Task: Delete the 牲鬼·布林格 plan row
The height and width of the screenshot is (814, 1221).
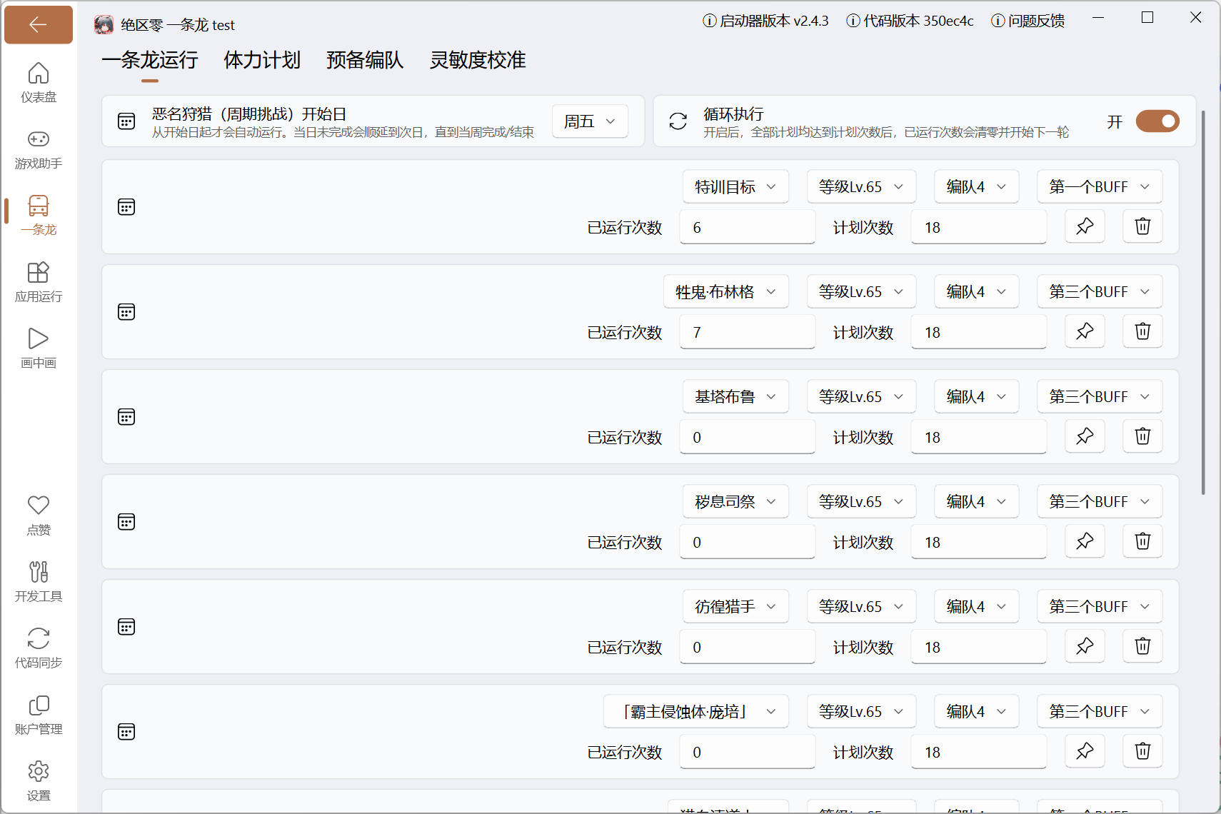Action: pos(1142,331)
